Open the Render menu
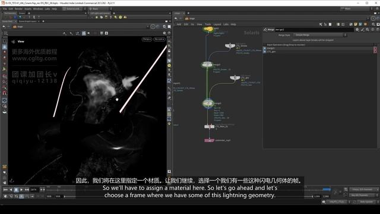Image resolution: width=380 pixels, height=214 pixels. (x=18, y=9)
